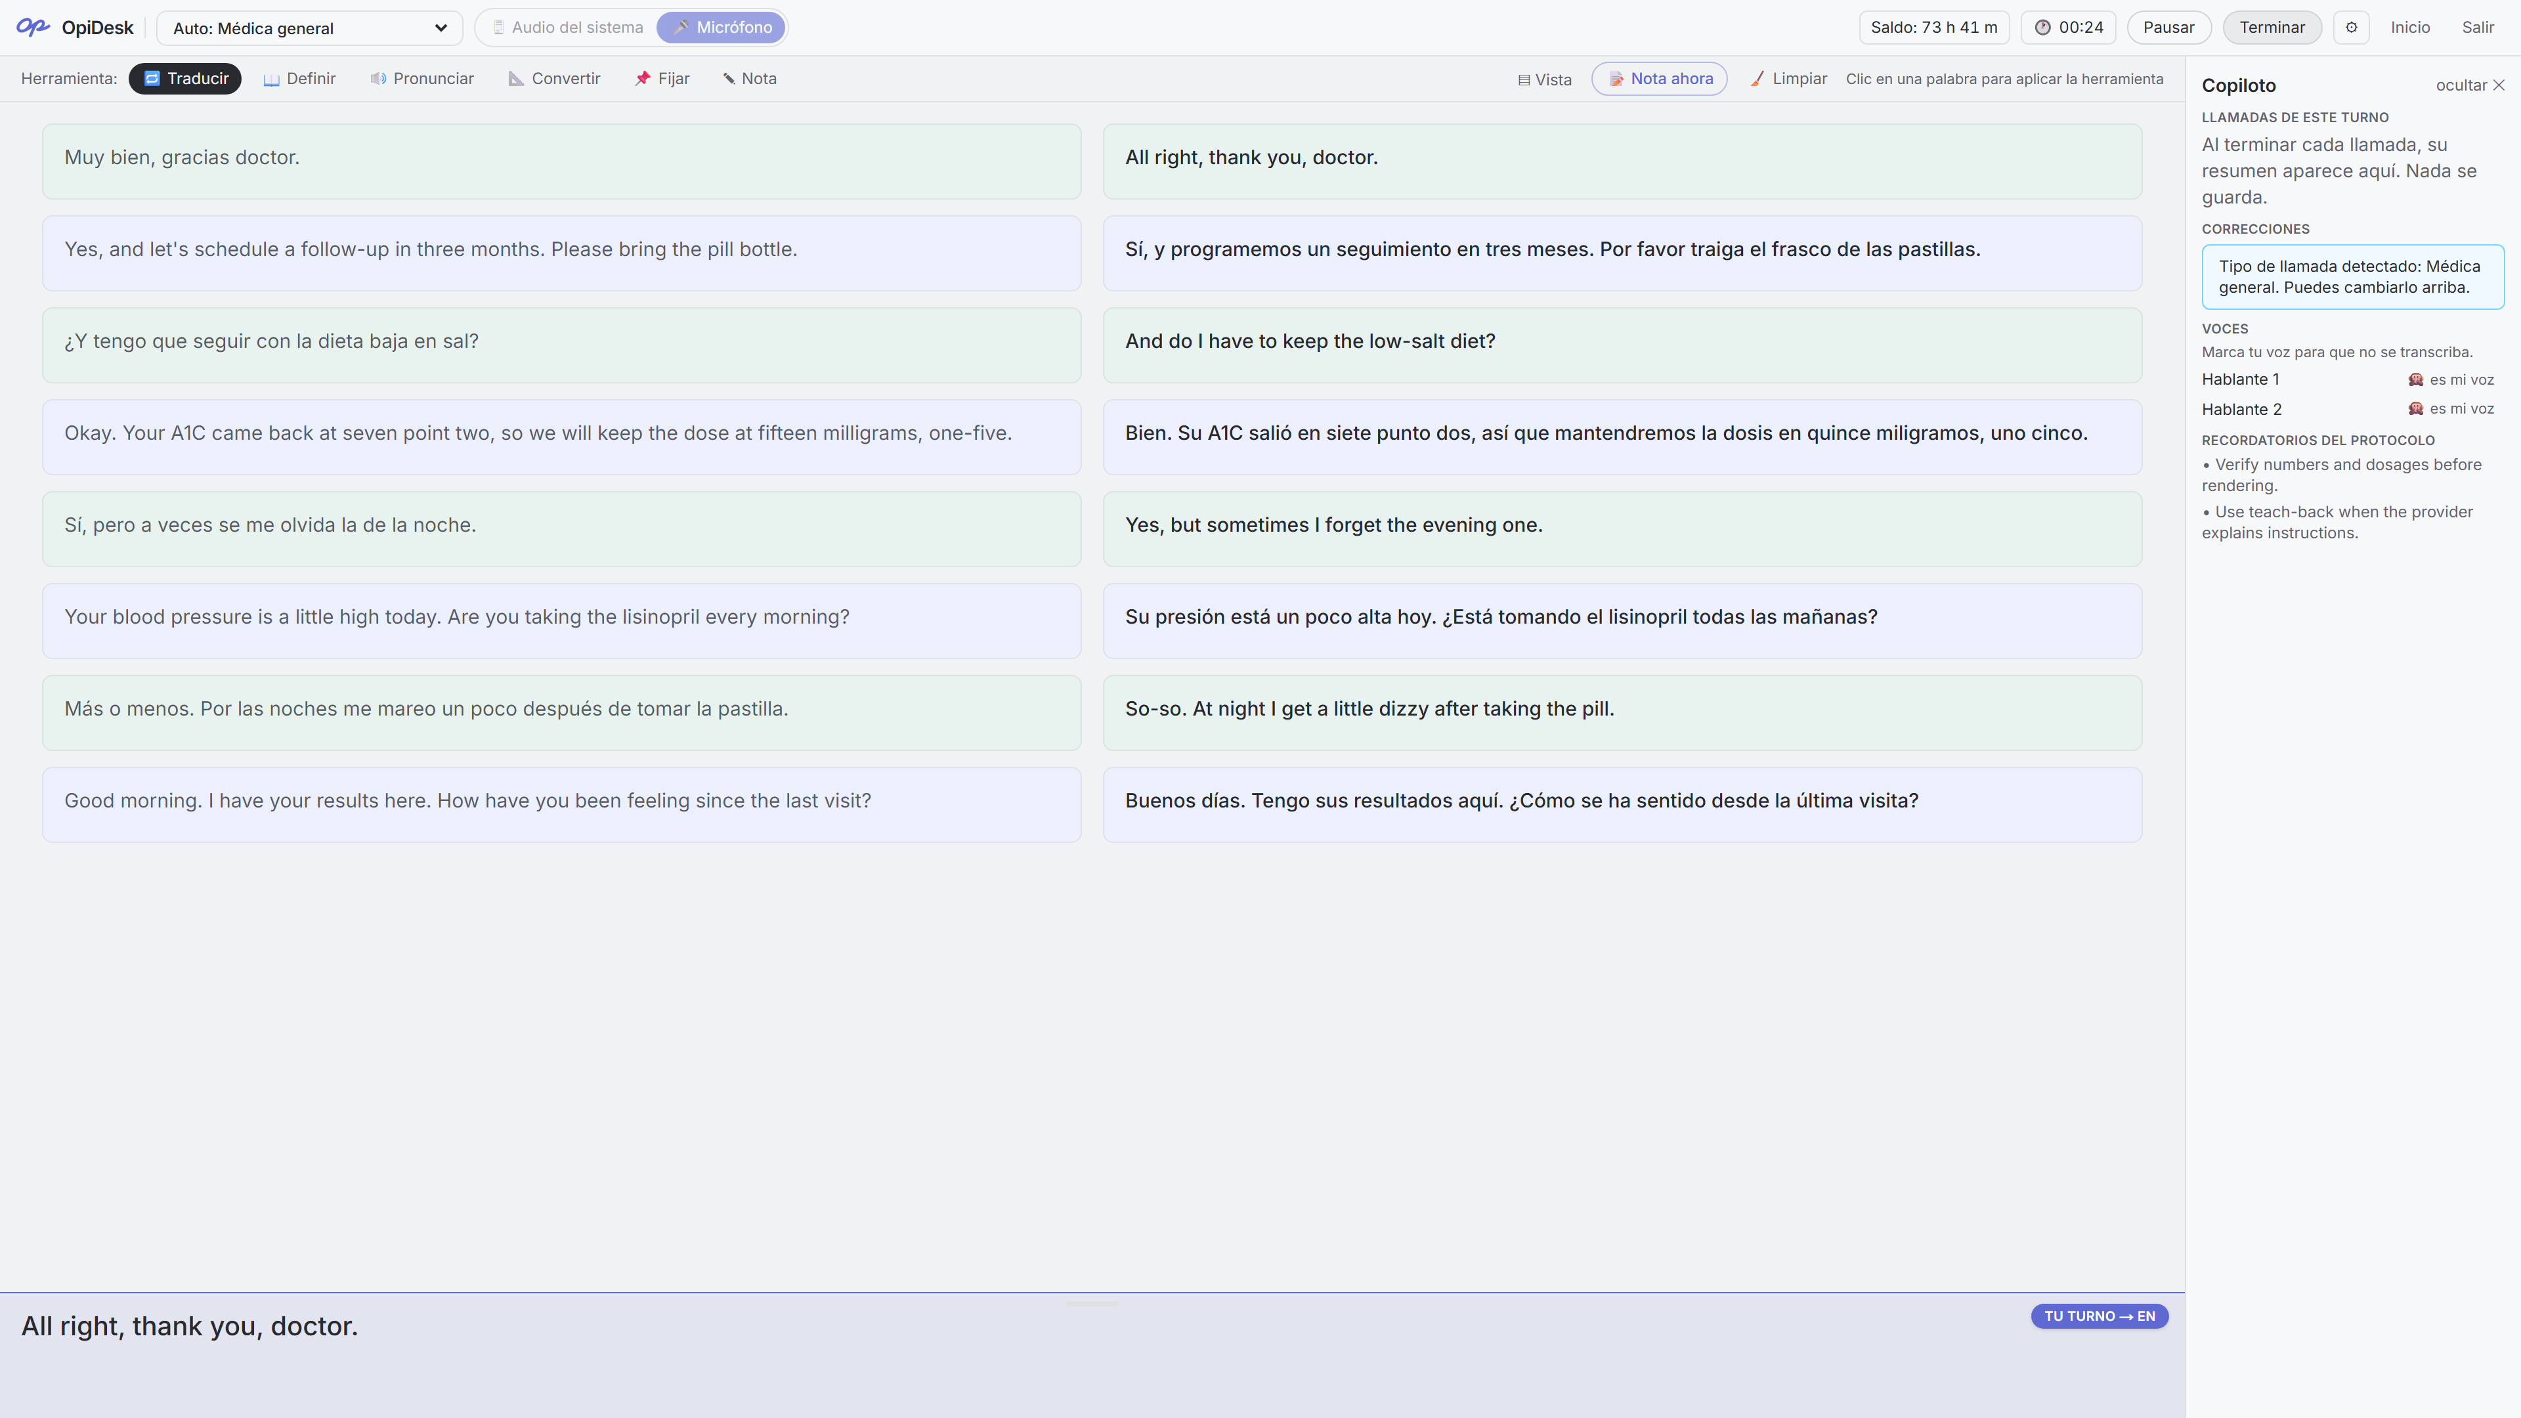Hide the Copiloto panel

tap(2470, 85)
